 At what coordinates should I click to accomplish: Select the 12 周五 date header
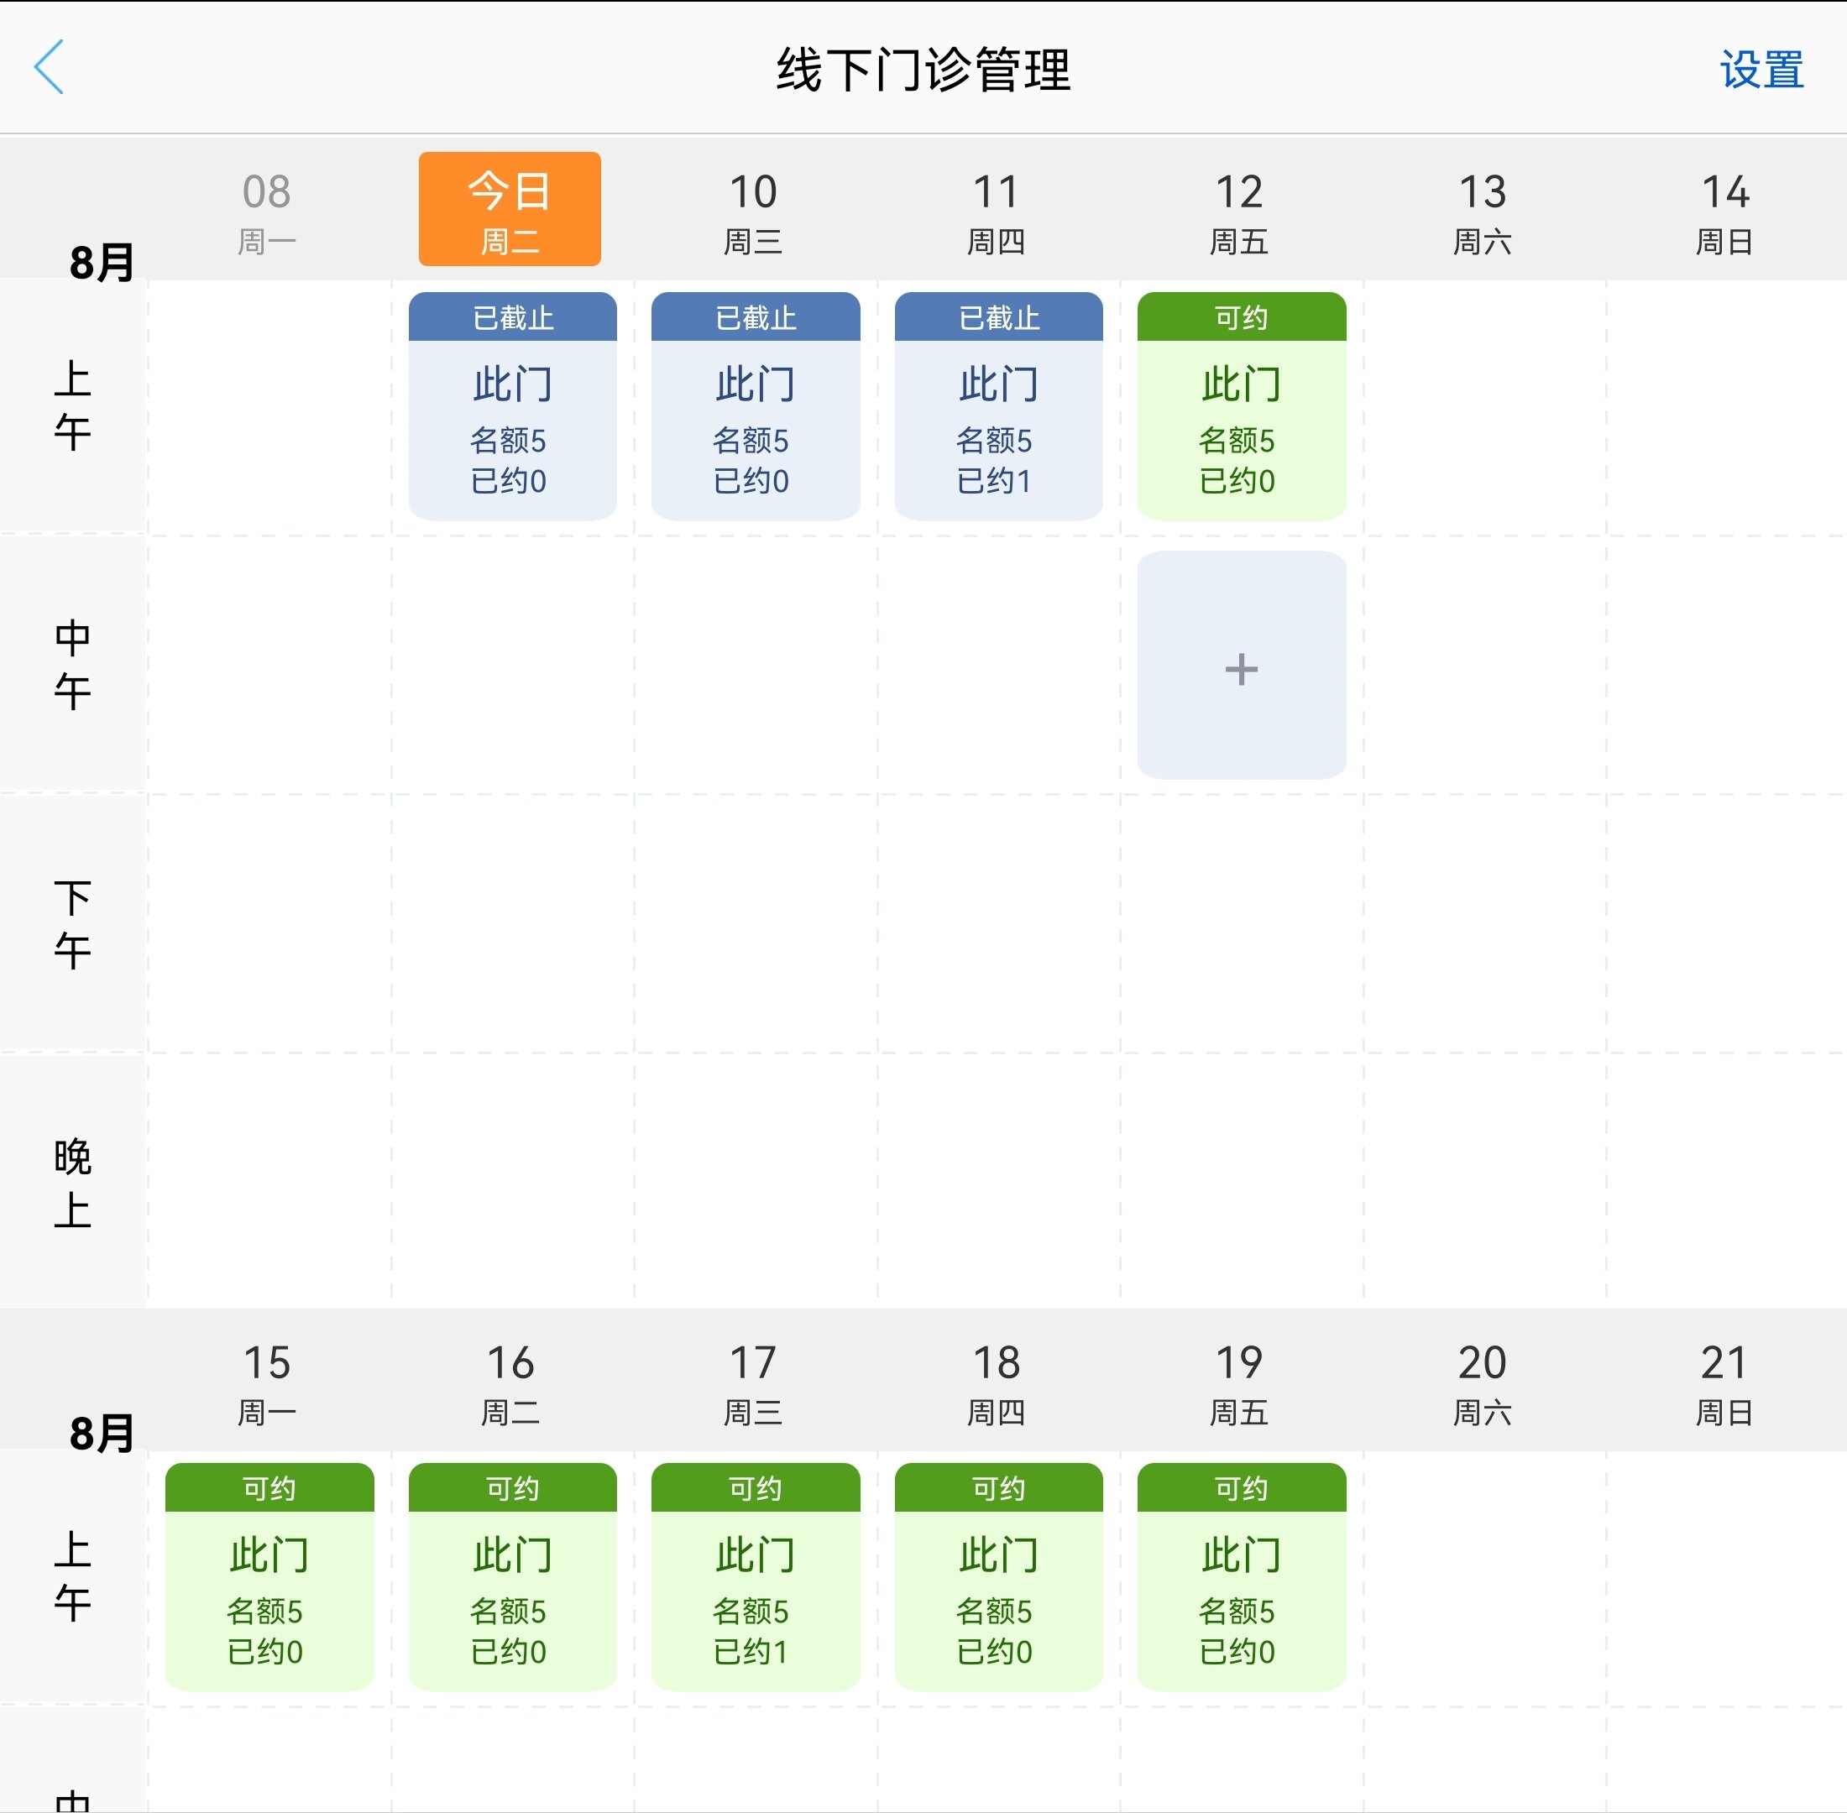point(1238,213)
